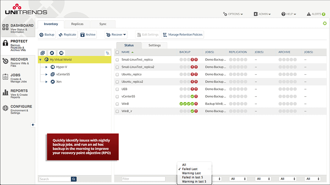The width and height of the screenshot is (330, 185).
Task: Open the Options menu
Action: [233, 14]
